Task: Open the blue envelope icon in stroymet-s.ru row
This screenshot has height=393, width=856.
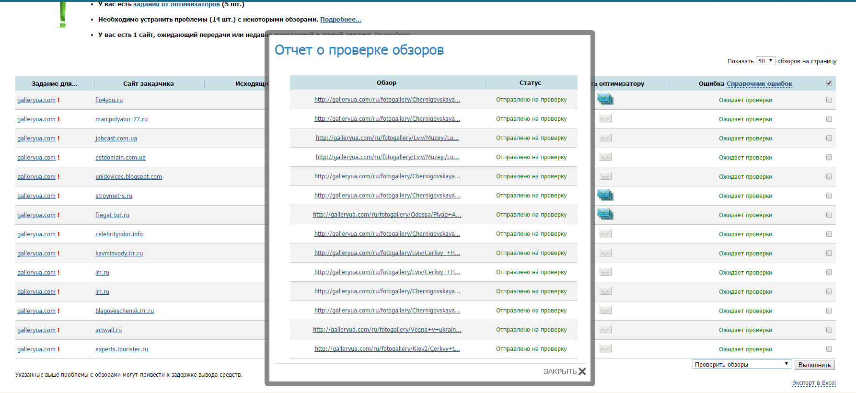Action: (x=605, y=196)
